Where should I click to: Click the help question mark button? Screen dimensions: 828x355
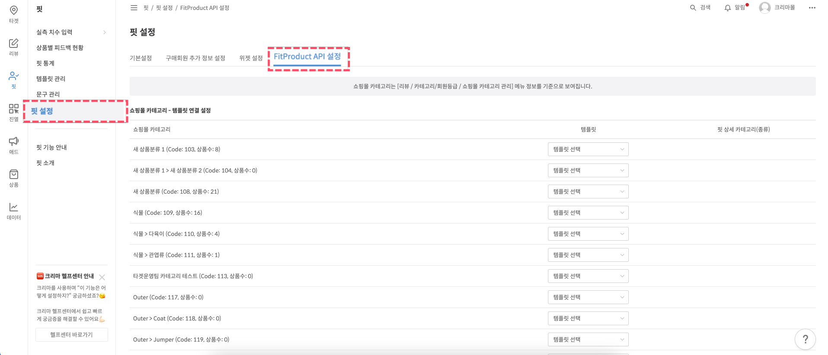pos(805,339)
